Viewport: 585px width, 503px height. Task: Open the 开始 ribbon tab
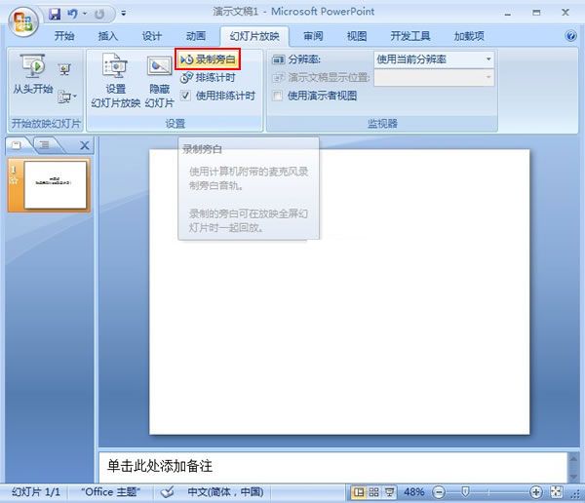tap(64, 36)
